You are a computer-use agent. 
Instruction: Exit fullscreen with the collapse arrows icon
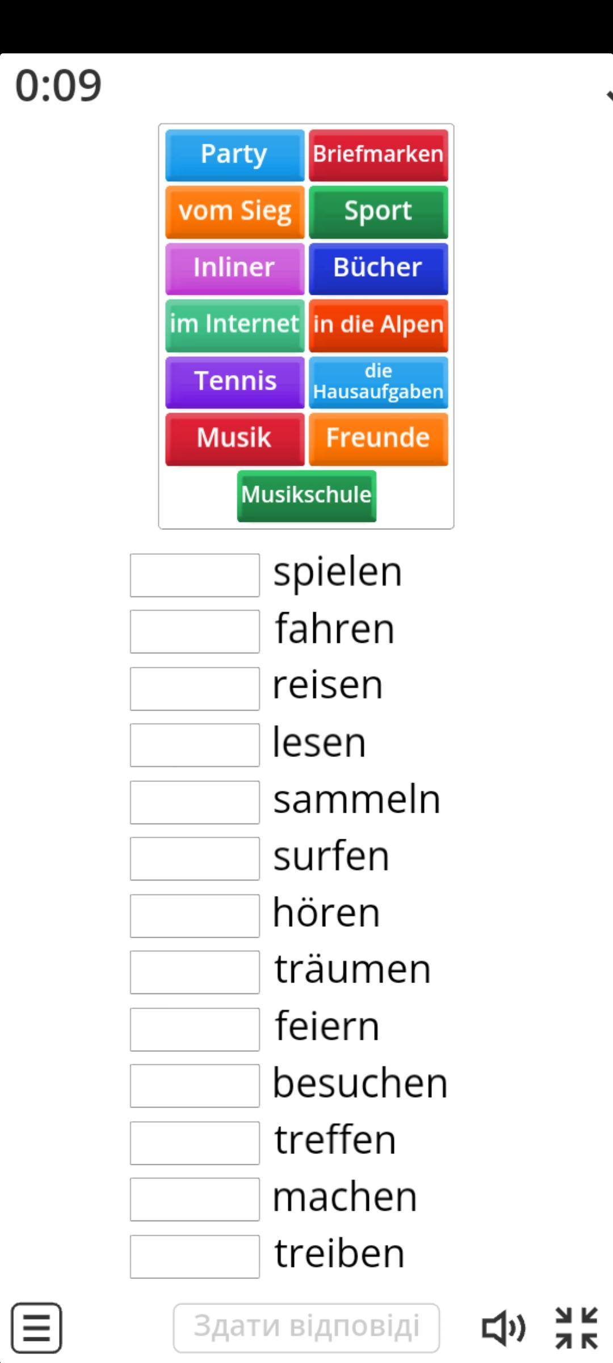[577, 1328]
